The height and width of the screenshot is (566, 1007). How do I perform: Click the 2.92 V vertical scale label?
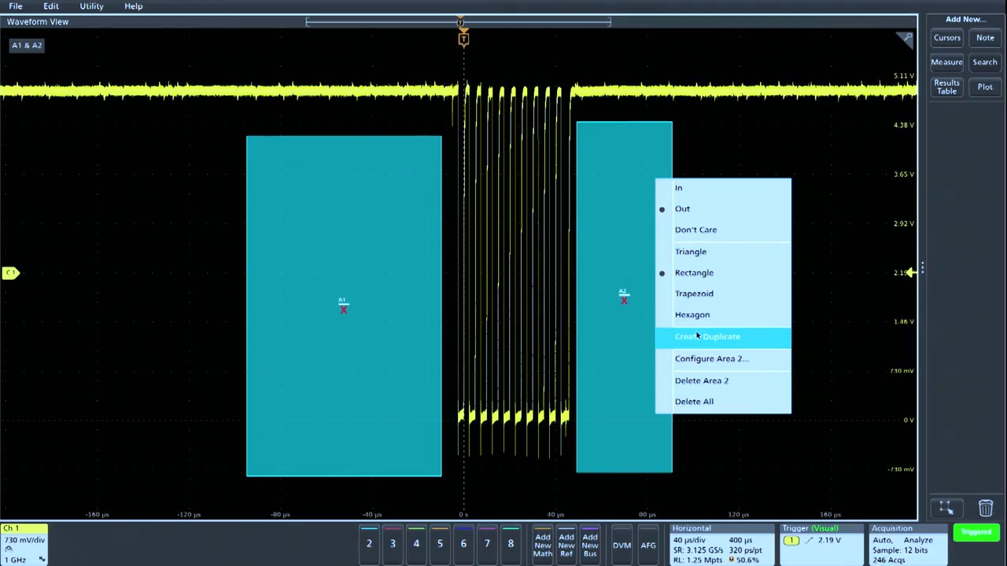click(x=903, y=224)
